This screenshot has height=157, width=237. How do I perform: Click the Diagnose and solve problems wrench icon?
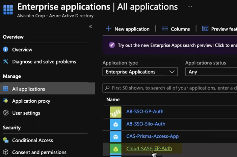tap(6, 62)
